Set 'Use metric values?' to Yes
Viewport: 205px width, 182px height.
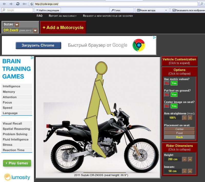pyautogui.click(x=174, y=83)
